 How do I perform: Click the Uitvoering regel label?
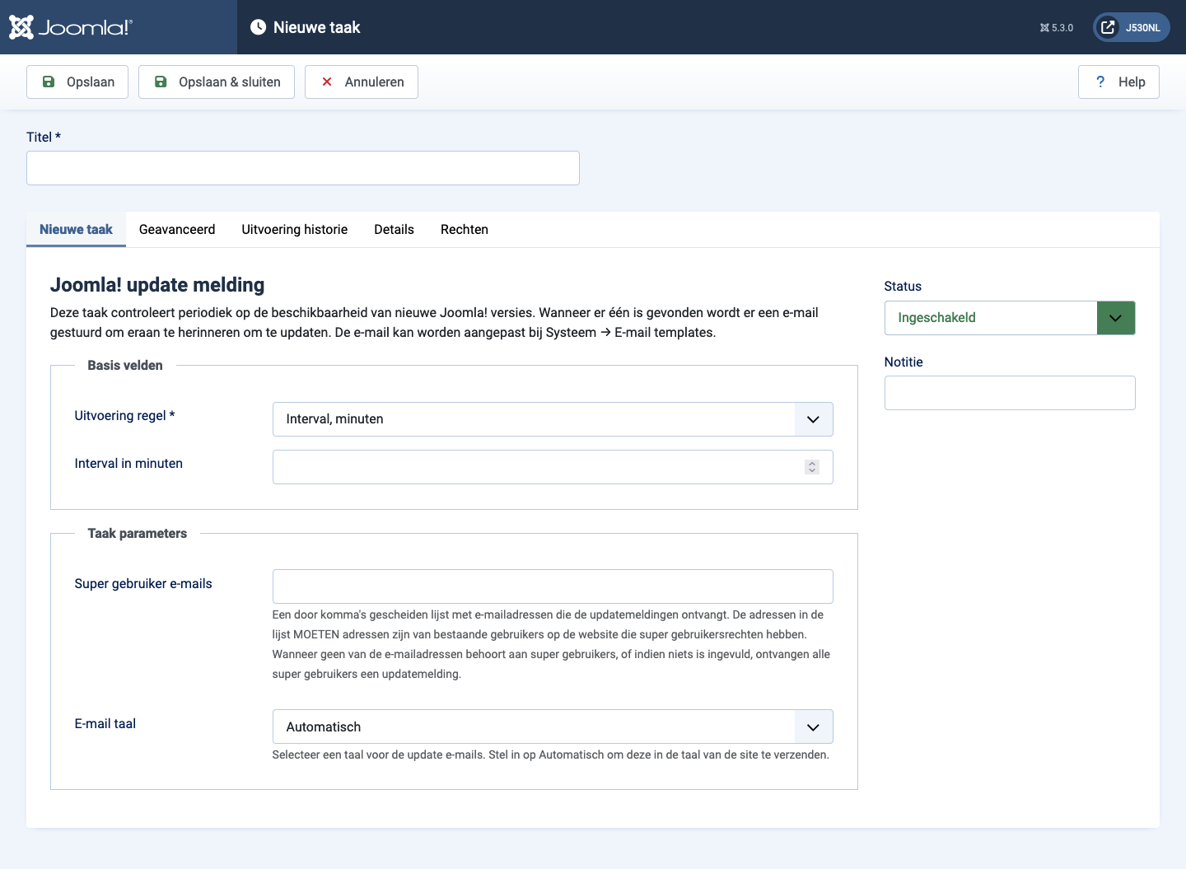[124, 415]
